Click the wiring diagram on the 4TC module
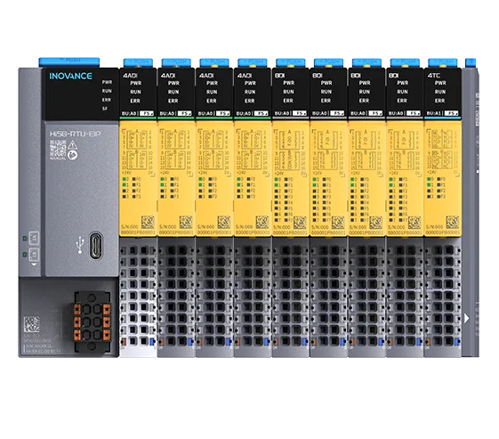 [x=442, y=149]
